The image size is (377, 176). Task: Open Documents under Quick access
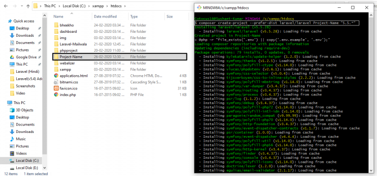(x=25, y=43)
